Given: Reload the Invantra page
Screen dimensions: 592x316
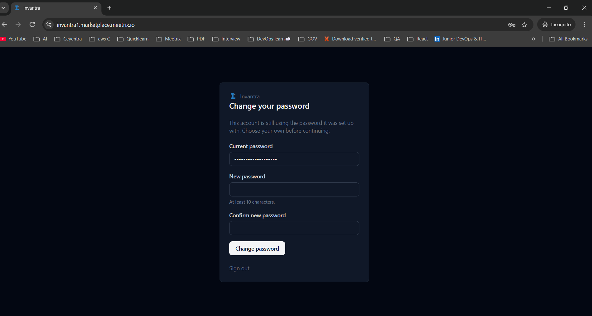Looking at the screenshot, I should [x=32, y=24].
